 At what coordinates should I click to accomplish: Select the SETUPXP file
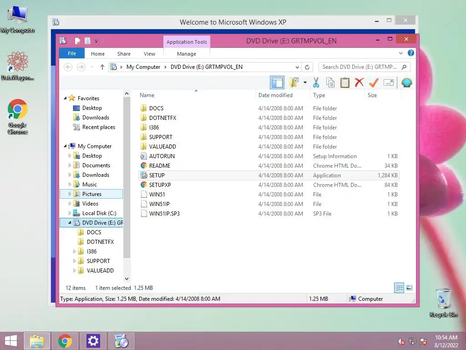(x=268, y=185)
